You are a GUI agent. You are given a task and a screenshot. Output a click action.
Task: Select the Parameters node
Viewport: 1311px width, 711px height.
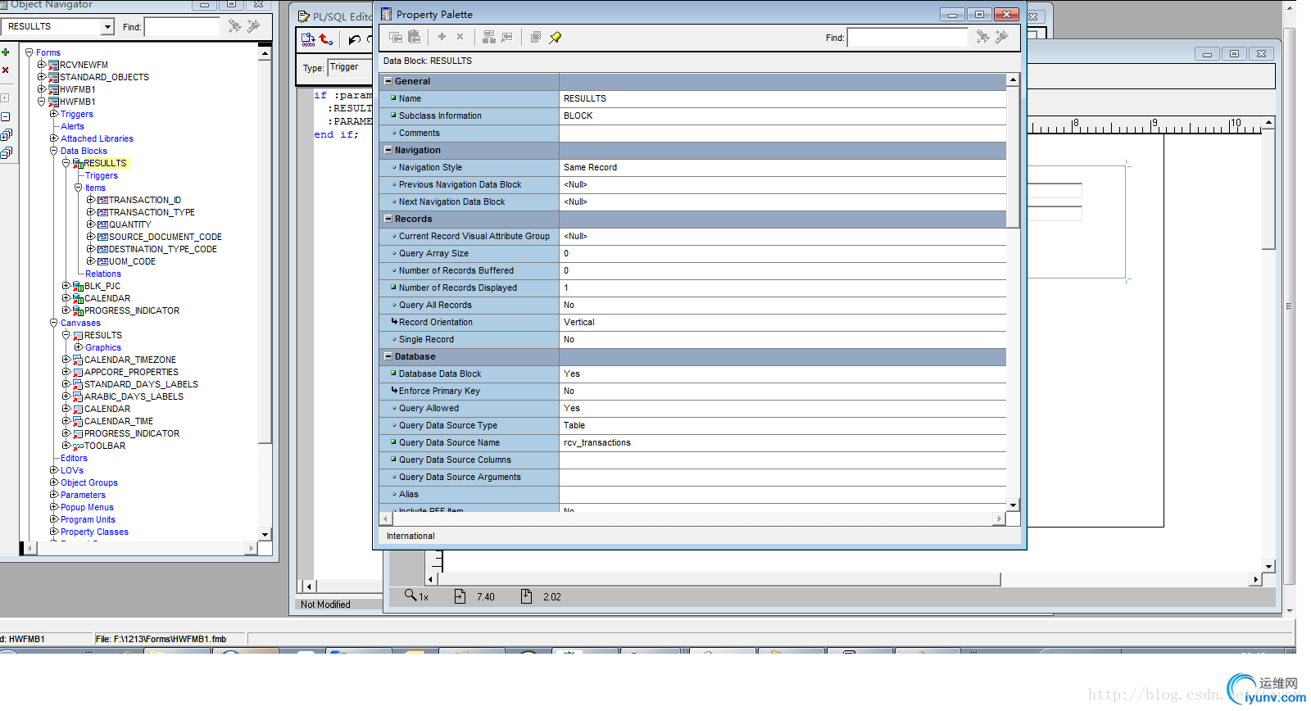point(83,495)
